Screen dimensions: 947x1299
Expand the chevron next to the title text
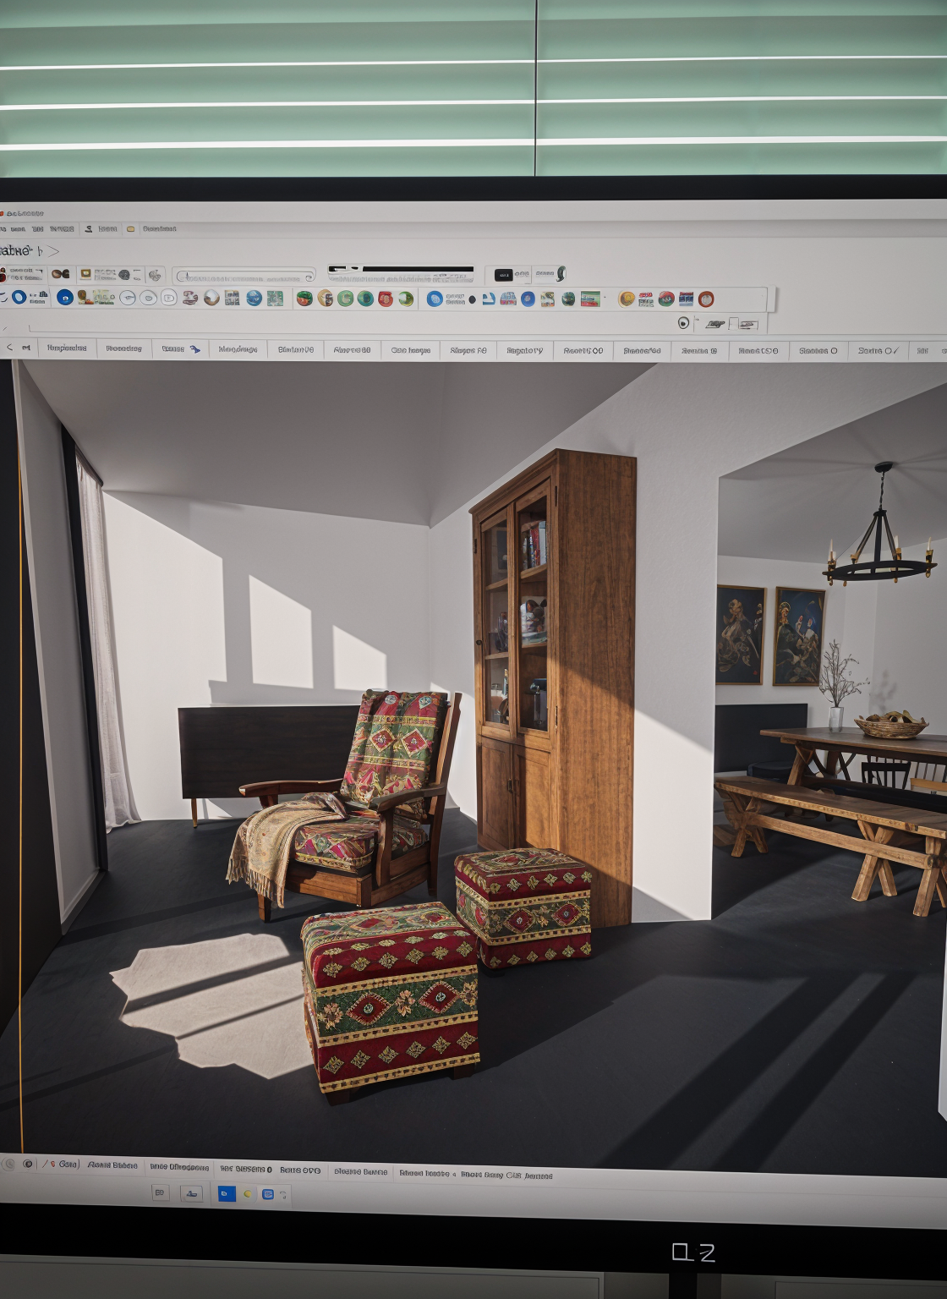coord(53,251)
